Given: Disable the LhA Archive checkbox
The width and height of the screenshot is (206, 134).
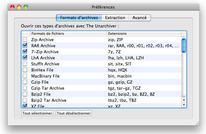Looking at the screenshot, I should pos(25,58).
